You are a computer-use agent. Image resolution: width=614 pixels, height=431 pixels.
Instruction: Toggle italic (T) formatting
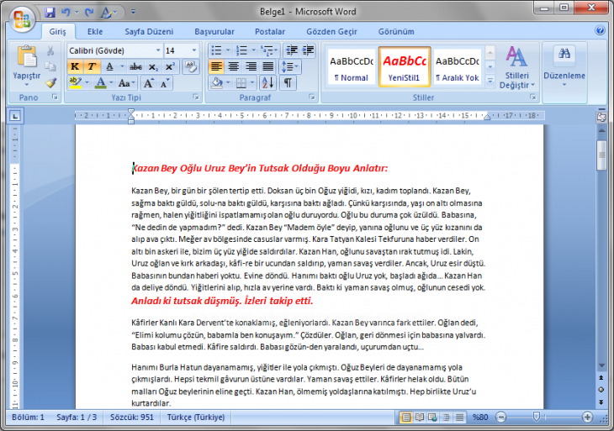tap(92, 66)
